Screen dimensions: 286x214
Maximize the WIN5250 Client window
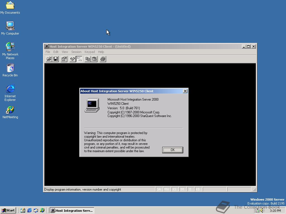tap(248, 47)
